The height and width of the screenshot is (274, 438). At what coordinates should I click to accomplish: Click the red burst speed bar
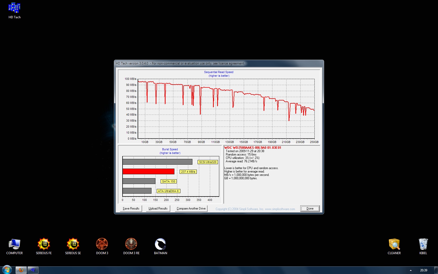coord(149,171)
